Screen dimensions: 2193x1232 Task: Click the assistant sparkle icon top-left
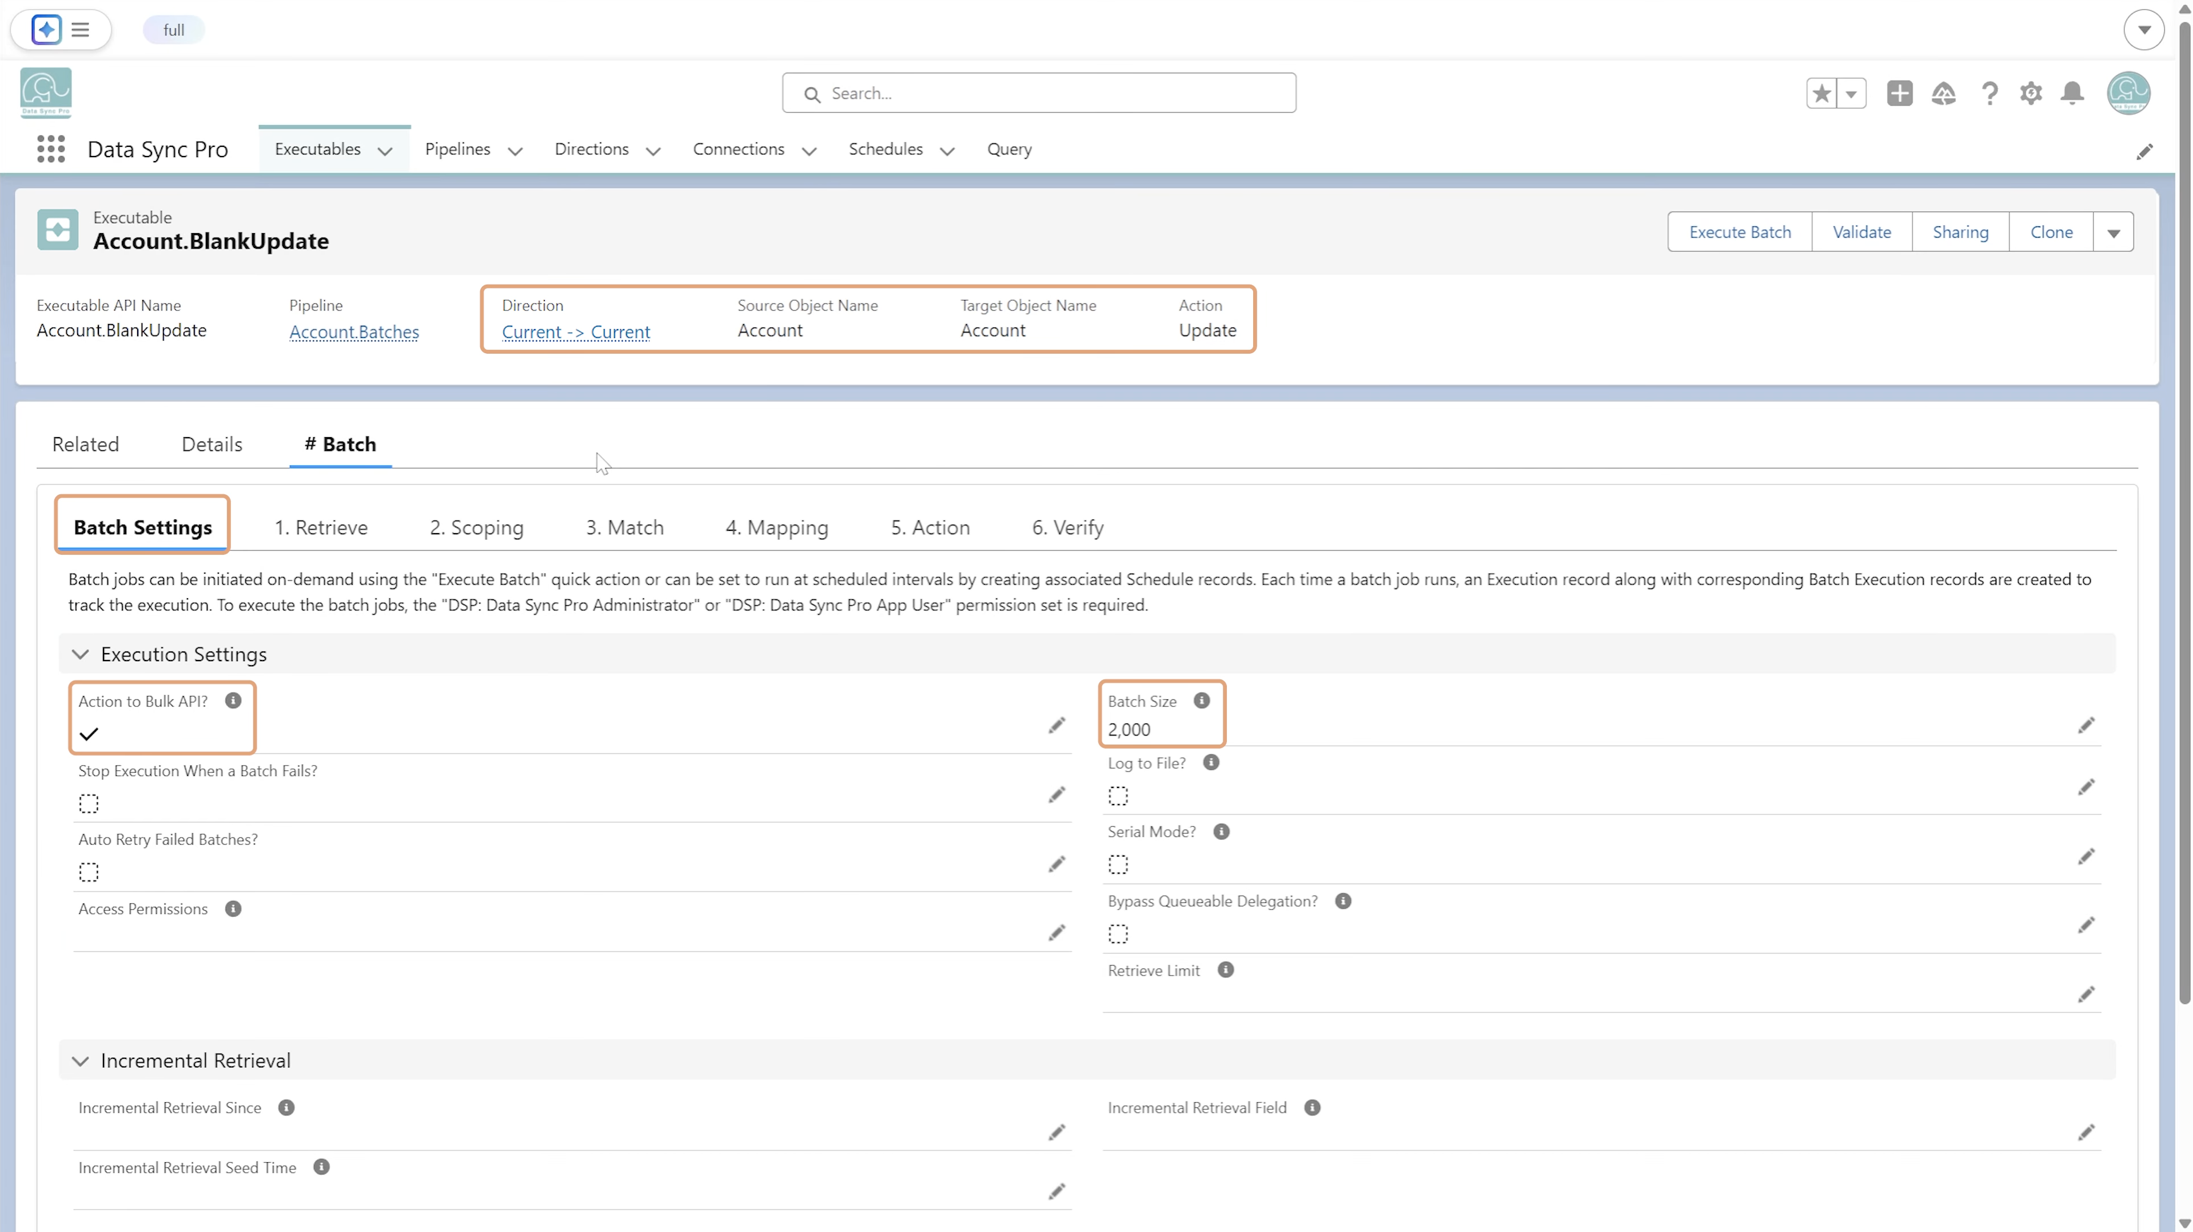[x=46, y=30]
